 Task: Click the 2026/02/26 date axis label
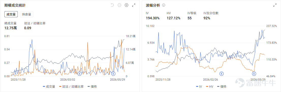tap(210, 80)
